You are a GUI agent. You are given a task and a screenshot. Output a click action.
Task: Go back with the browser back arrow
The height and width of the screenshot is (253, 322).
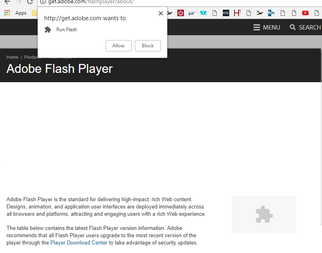coord(7,2)
